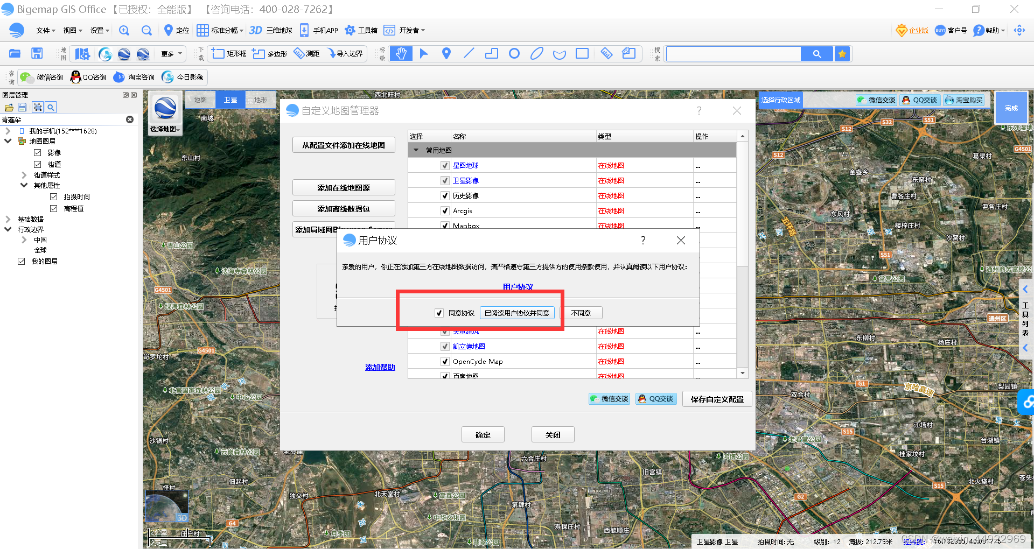Select the placemark pin drawing tool
The height and width of the screenshot is (549, 1034).
(446, 53)
